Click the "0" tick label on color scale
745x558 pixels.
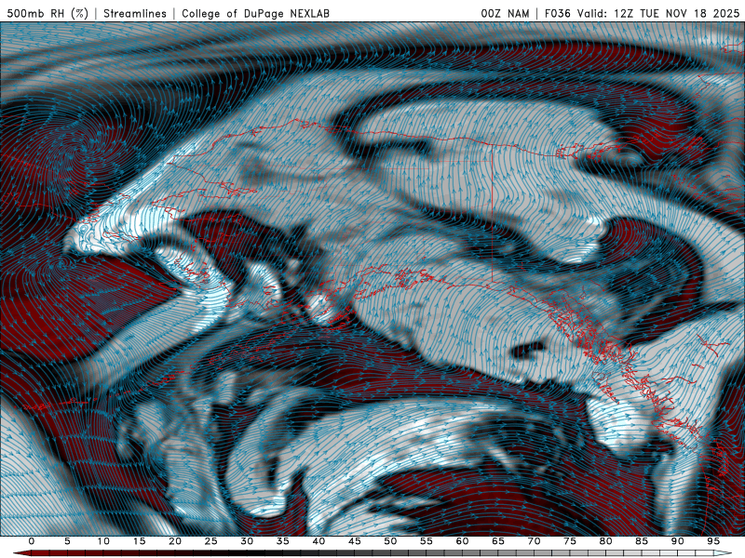click(32, 541)
